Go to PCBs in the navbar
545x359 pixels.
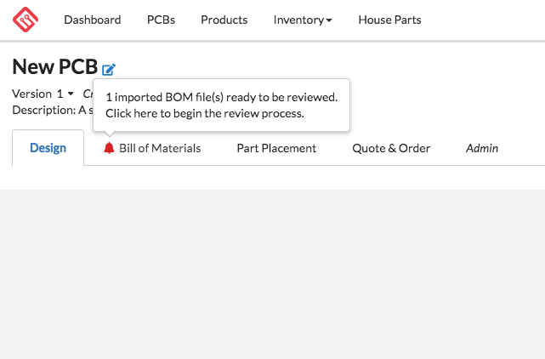161,20
